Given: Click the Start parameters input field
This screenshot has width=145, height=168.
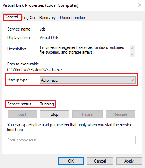Looking at the screenshot, I should coord(91,140).
